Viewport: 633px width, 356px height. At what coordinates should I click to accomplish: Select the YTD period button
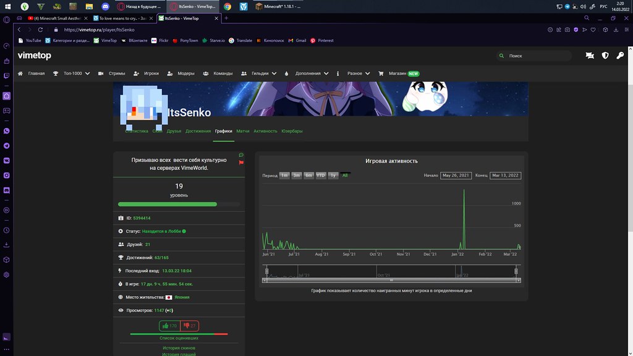pos(321,176)
